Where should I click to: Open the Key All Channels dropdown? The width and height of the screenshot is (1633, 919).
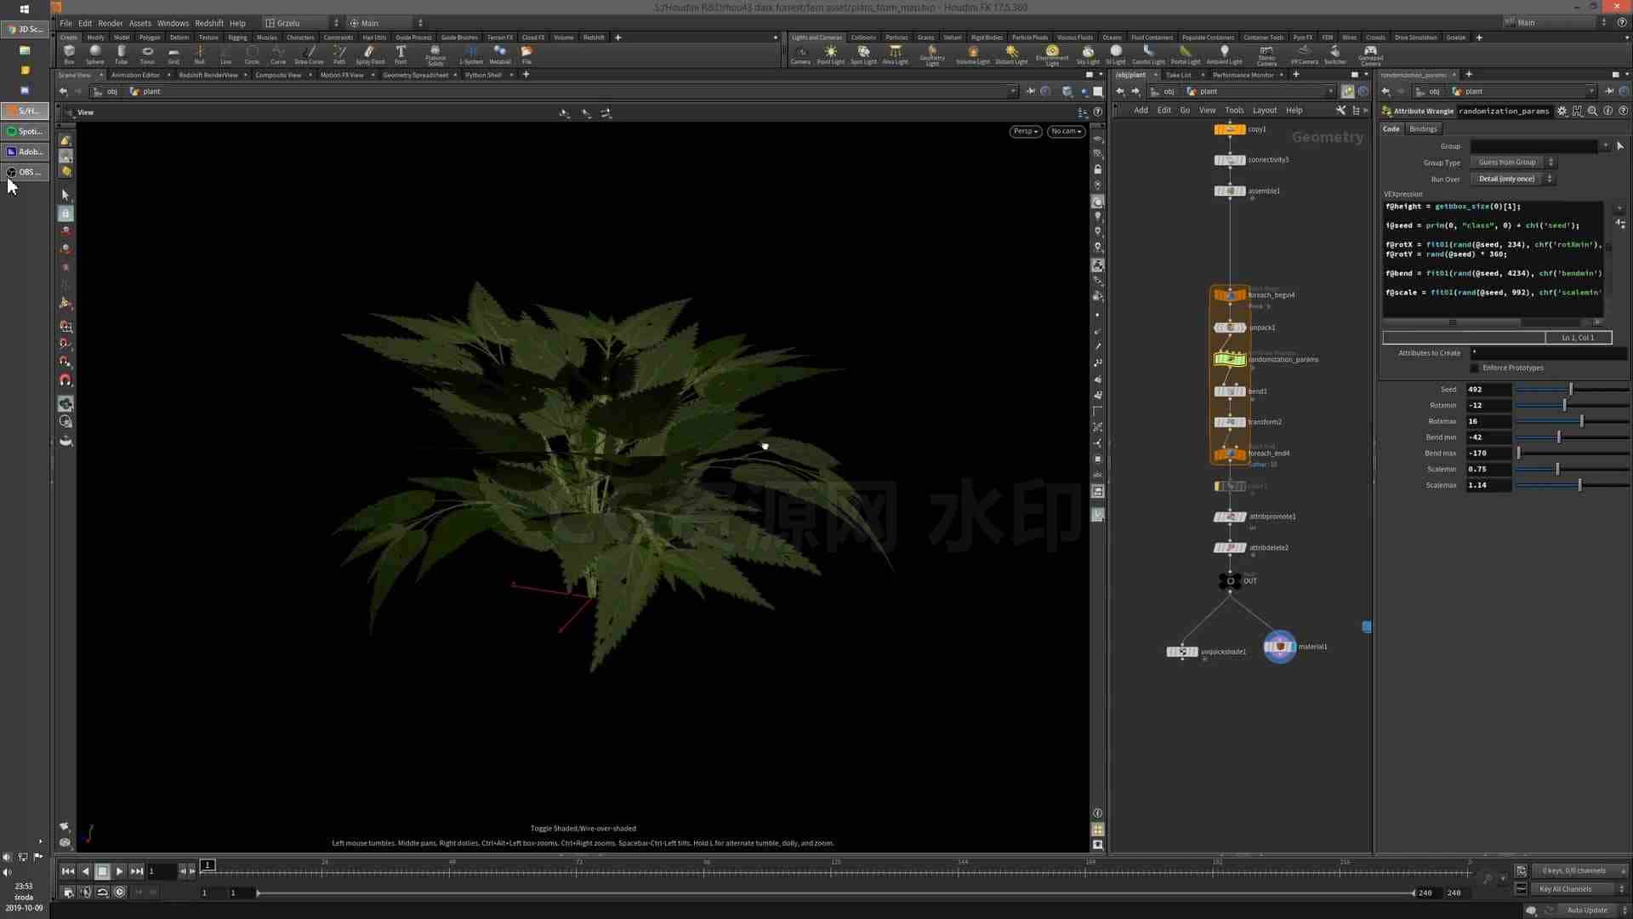tap(1579, 888)
